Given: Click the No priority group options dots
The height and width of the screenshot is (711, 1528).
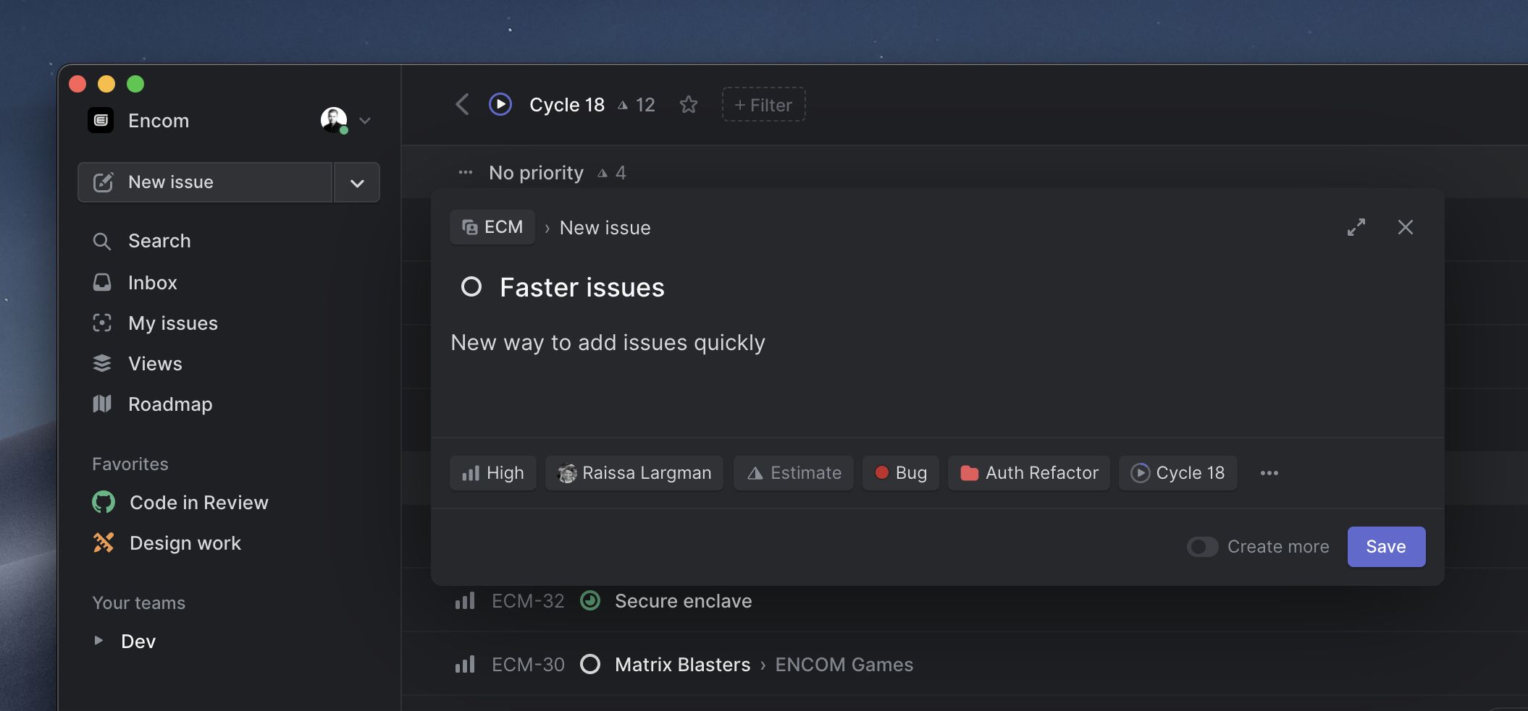Looking at the screenshot, I should (466, 172).
